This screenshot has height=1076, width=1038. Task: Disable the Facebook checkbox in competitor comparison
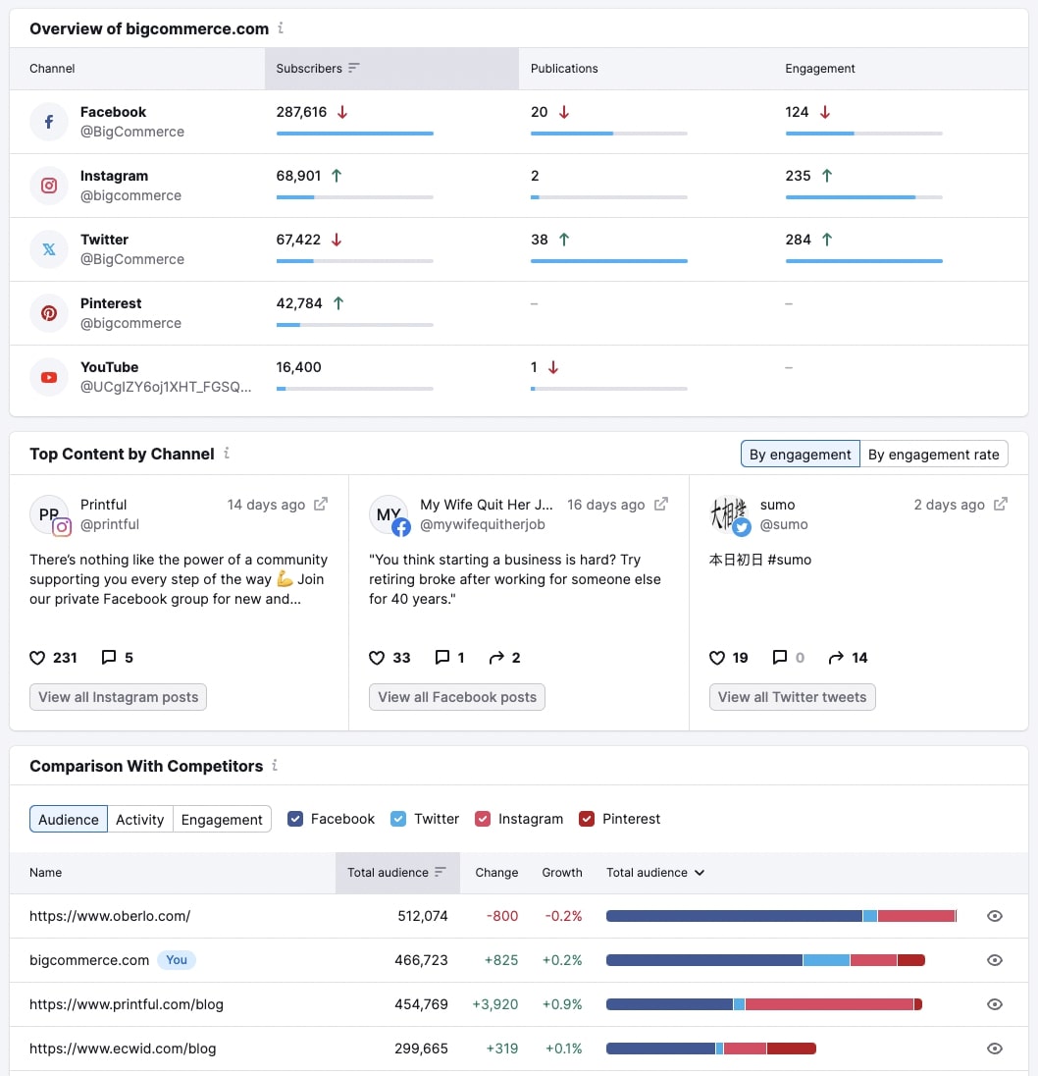(295, 818)
